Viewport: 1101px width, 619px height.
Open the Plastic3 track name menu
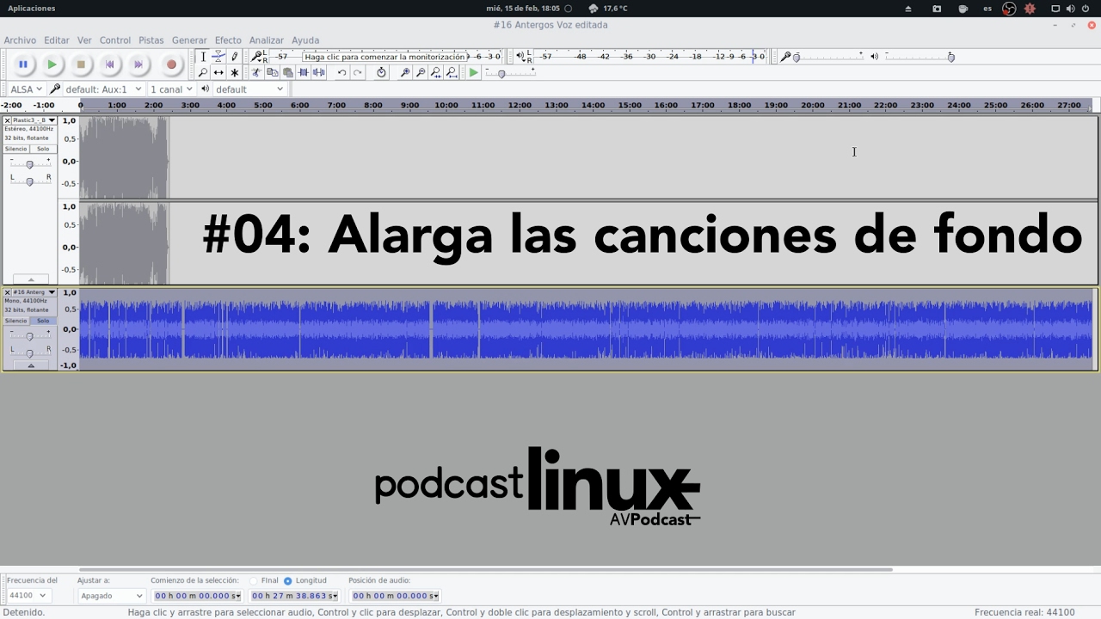[34, 120]
